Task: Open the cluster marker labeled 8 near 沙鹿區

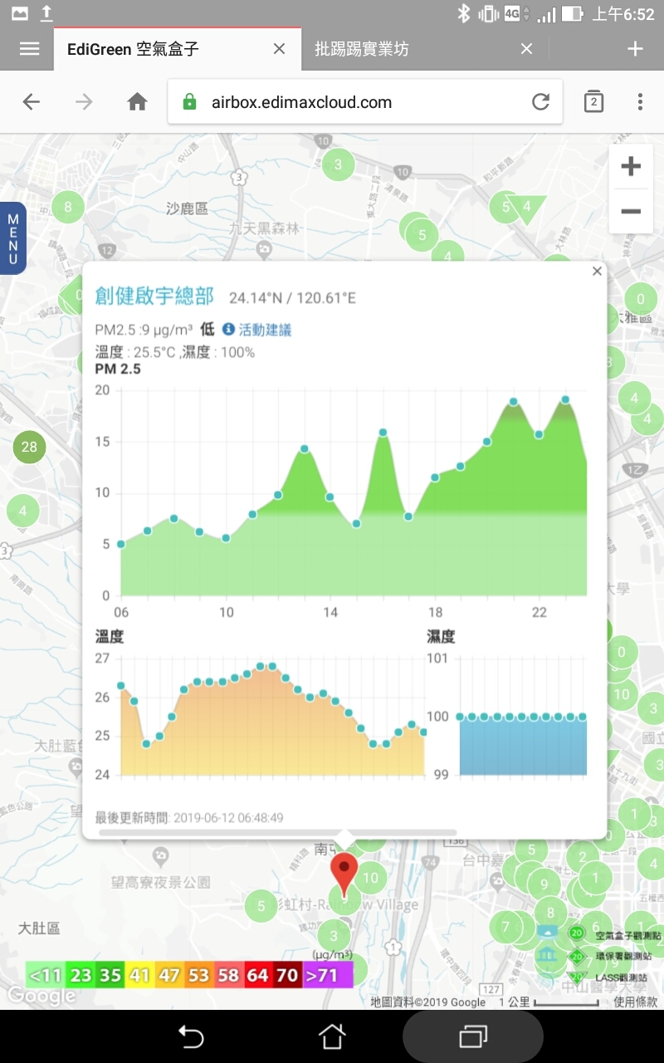Action: click(68, 207)
